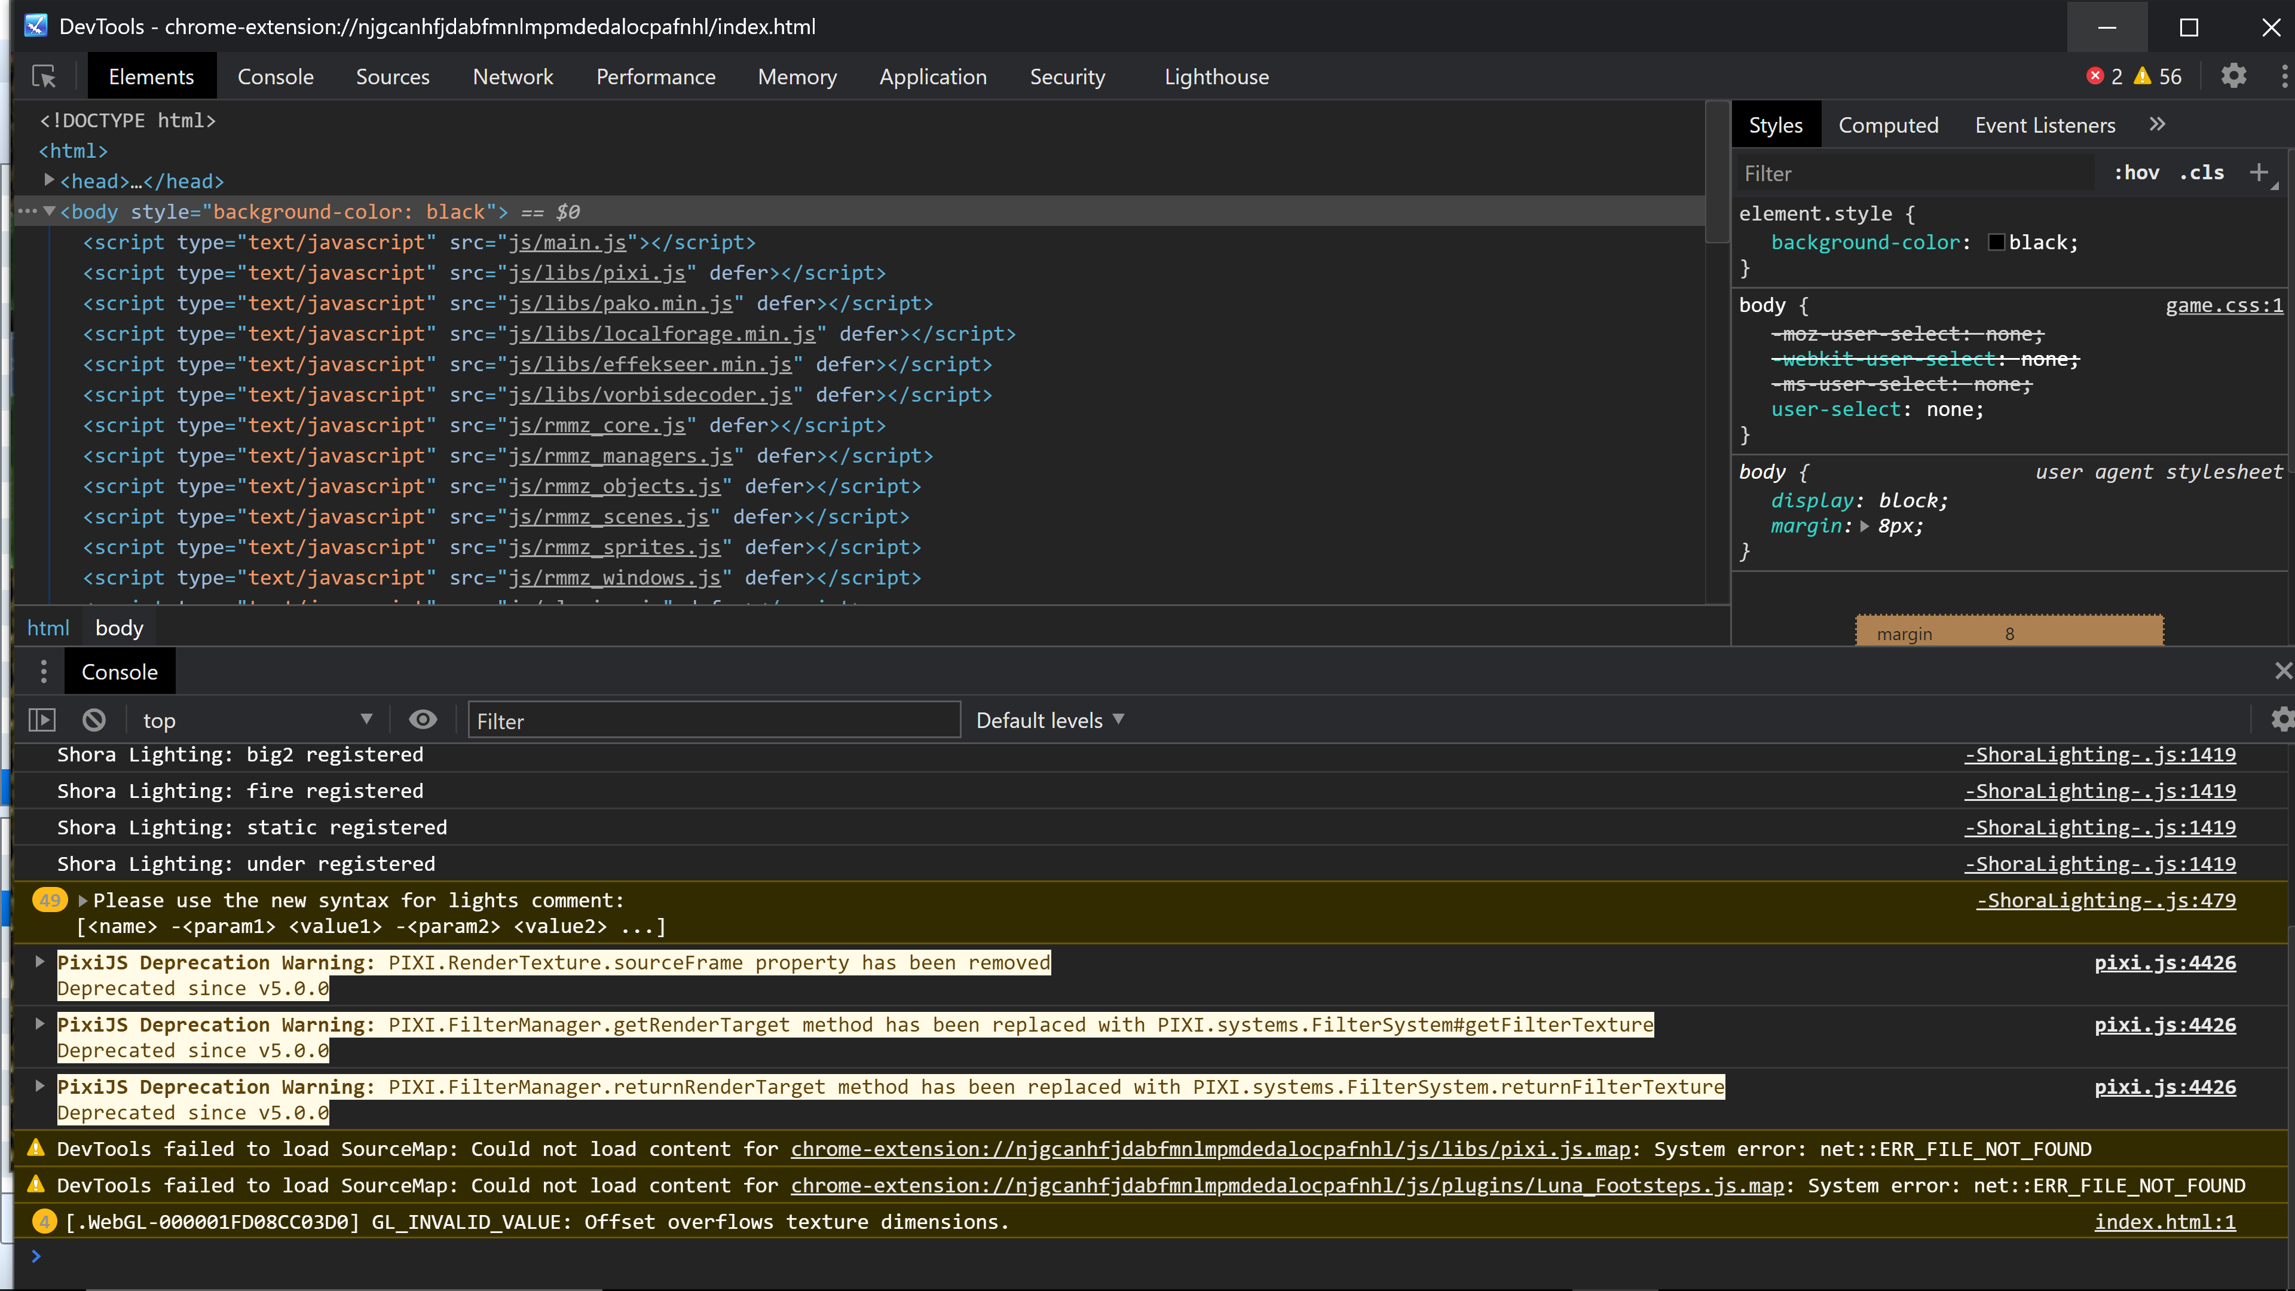The image size is (2295, 1291).
Task: Open the Performance tab
Action: [x=656, y=77]
